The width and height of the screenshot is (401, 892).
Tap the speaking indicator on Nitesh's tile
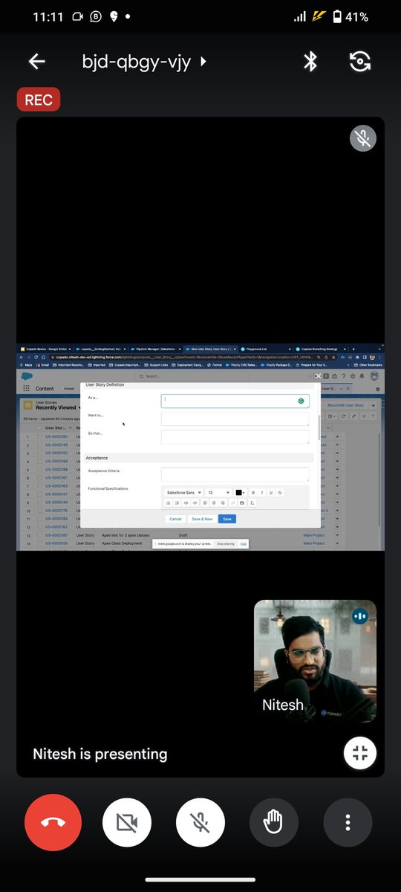(x=360, y=616)
